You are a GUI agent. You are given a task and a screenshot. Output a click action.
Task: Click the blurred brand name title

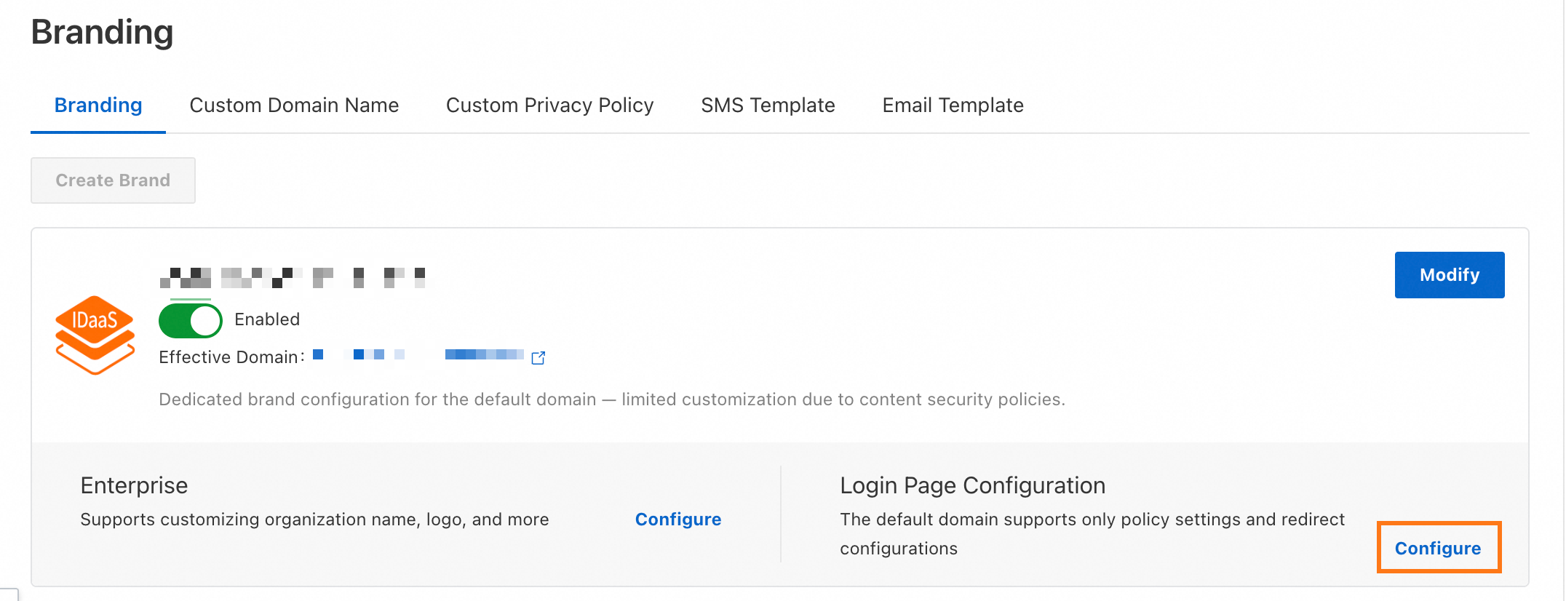(x=293, y=277)
